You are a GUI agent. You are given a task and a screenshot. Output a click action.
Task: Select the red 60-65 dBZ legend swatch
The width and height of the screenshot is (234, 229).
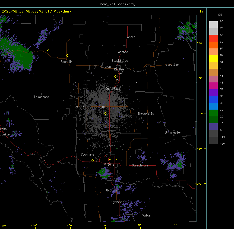[213, 38]
